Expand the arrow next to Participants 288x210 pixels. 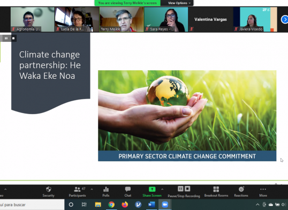(92, 189)
